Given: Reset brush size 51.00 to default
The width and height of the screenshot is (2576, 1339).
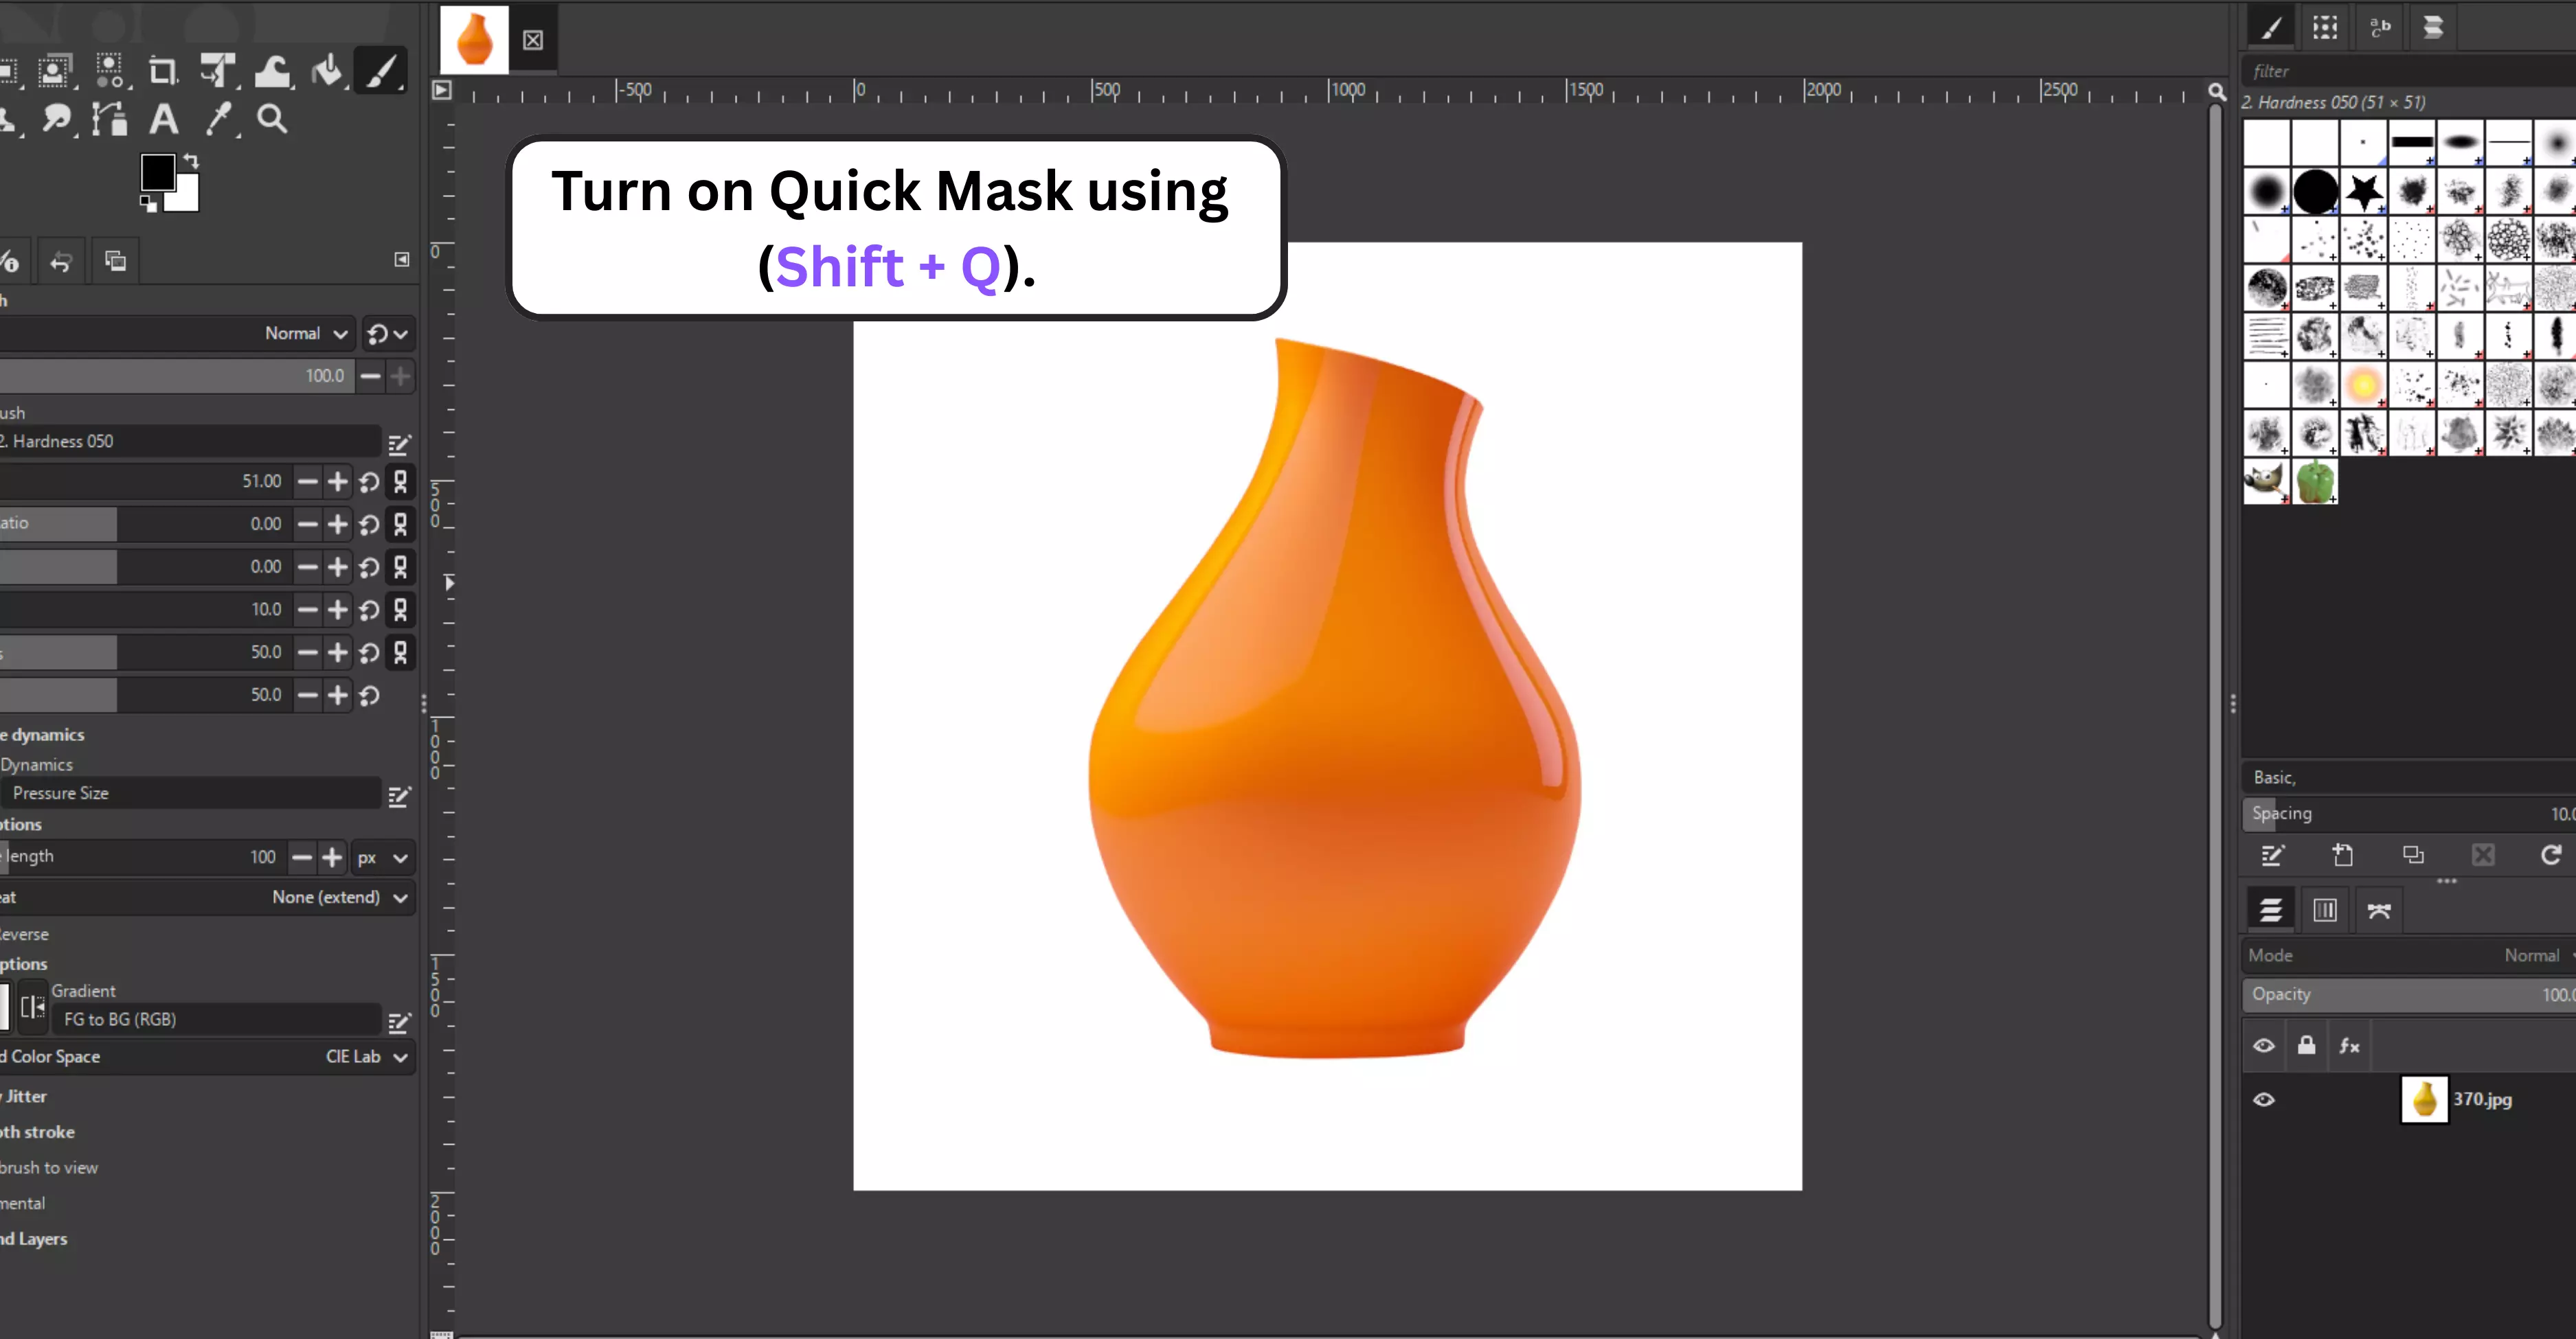Looking at the screenshot, I should pyautogui.click(x=370, y=483).
